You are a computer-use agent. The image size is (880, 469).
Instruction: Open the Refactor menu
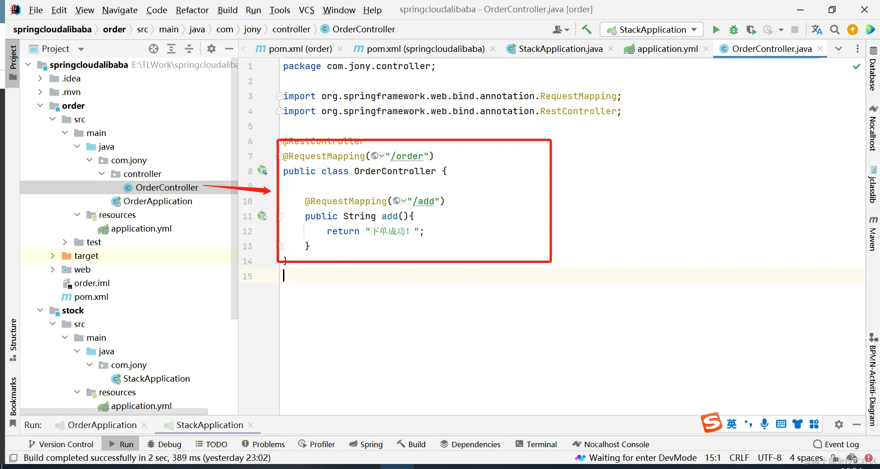[192, 10]
